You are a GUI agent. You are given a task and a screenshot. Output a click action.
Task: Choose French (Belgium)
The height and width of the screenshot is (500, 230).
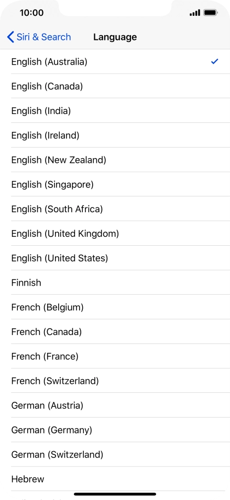point(115,307)
